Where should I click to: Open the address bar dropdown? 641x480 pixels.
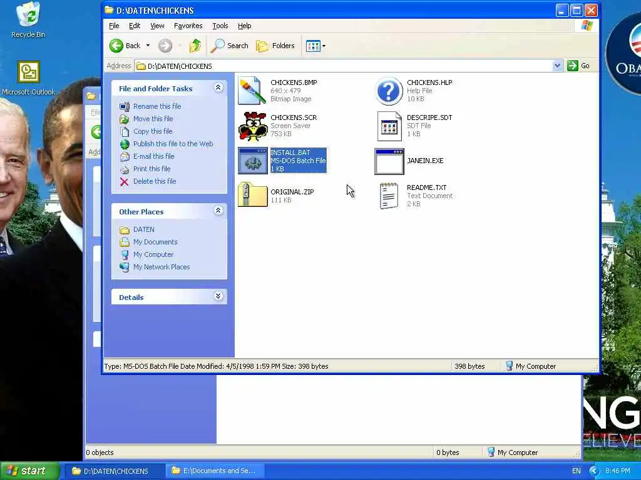pyautogui.click(x=556, y=66)
